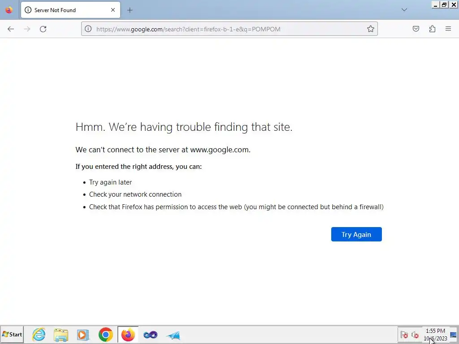Select the Server Not Found tab

coord(70,10)
